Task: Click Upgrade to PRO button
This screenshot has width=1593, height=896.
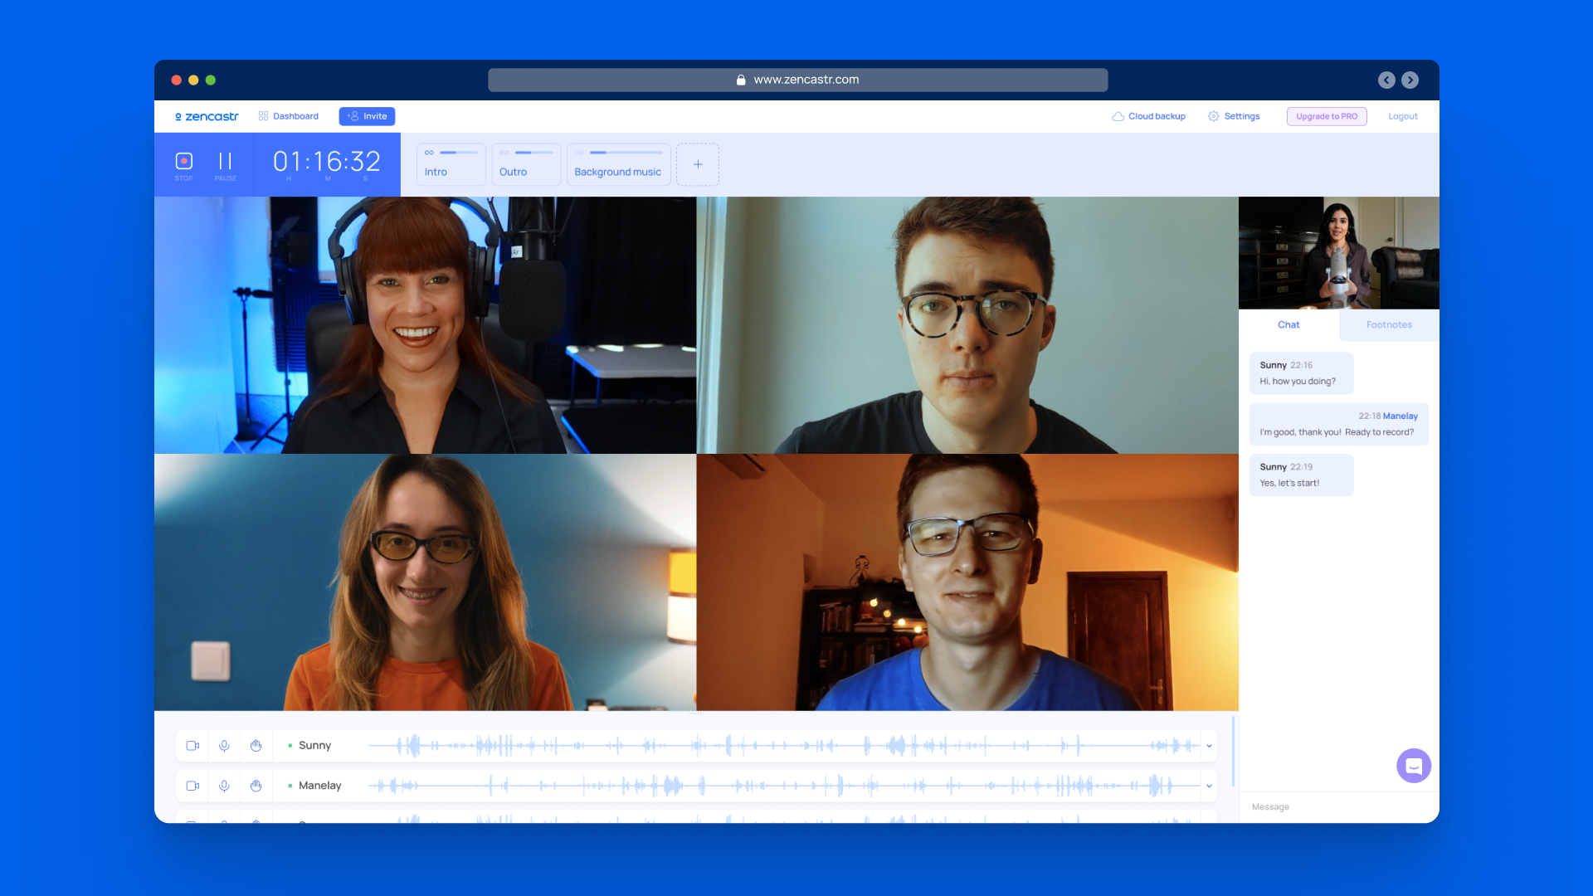Action: [1326, 116]
